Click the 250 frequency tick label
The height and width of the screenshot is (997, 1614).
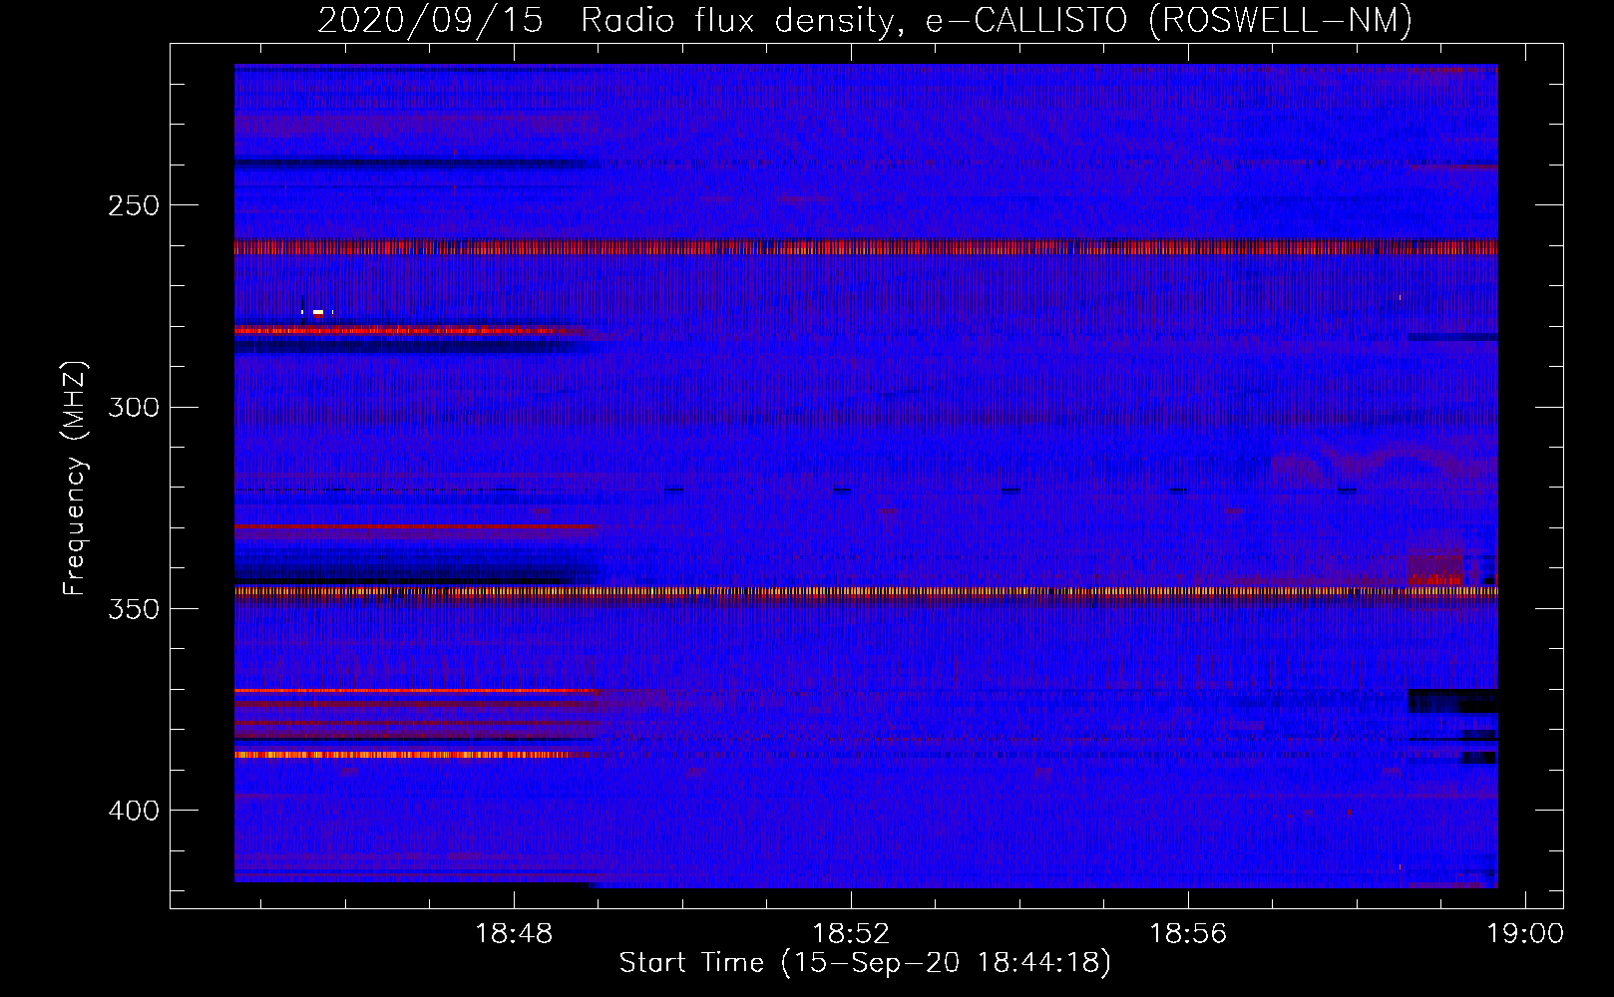coord(134,205)
